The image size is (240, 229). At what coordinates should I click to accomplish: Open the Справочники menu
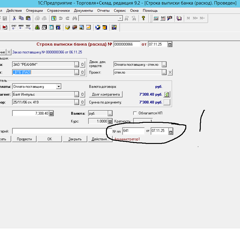coord(58,11)
